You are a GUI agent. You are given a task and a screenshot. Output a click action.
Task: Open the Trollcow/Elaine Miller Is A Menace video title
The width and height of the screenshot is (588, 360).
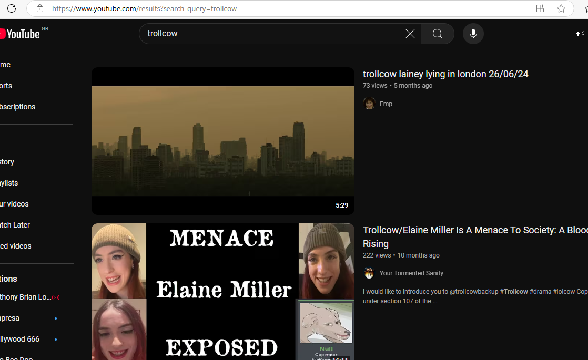pos(475,236)
